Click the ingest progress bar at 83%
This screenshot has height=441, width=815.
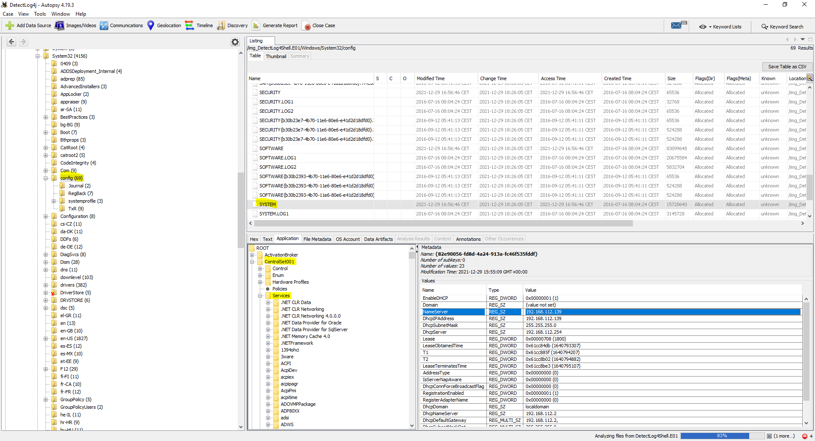(721, 436)
